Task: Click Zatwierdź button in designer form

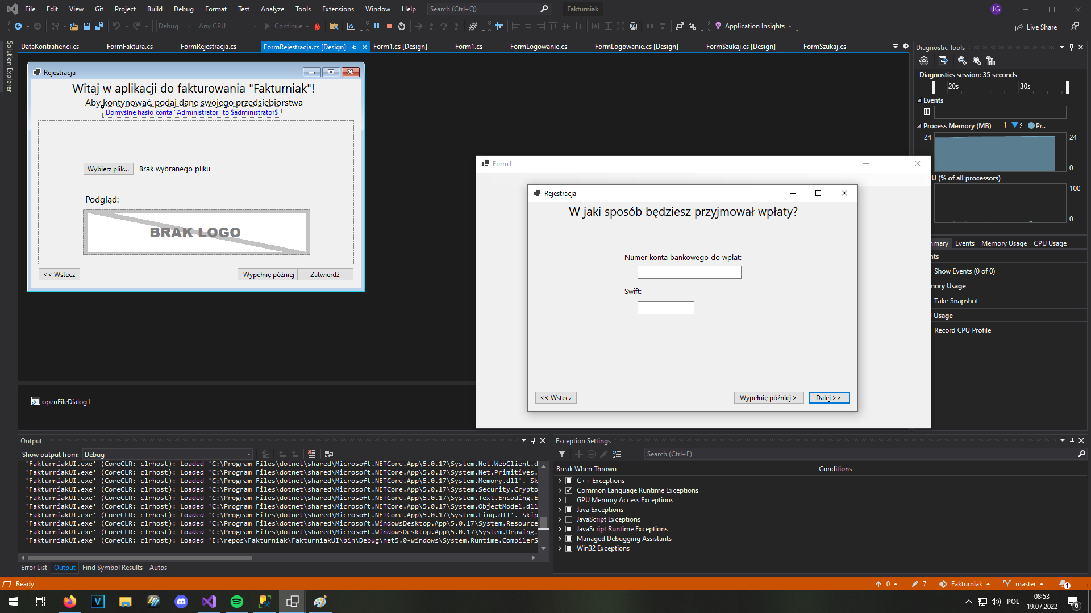Action: coord(324,275)
